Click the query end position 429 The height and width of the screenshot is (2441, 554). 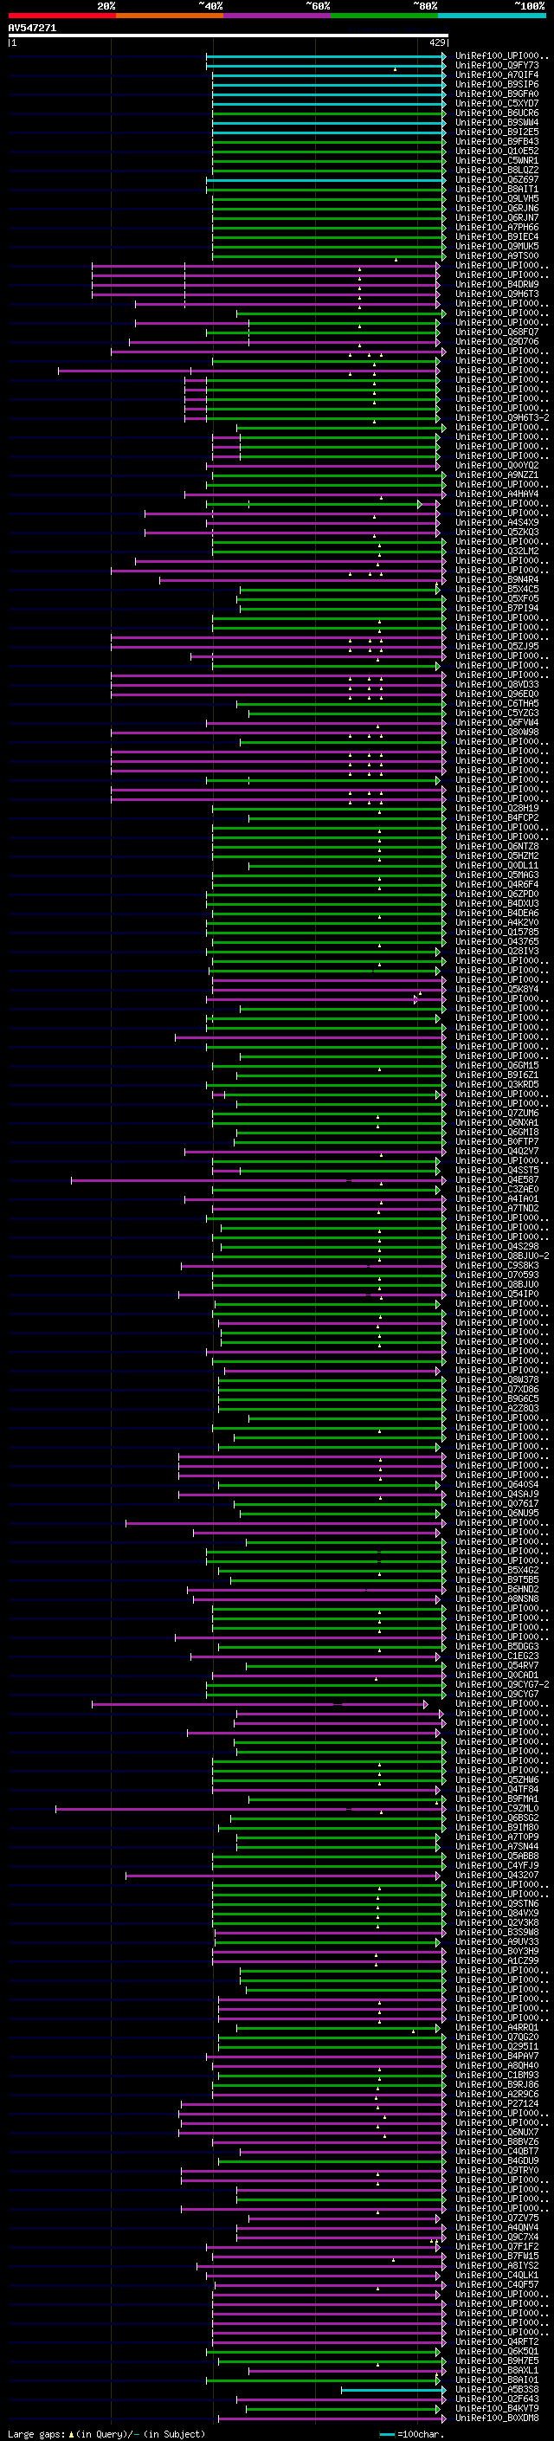(x=437, y=42)
